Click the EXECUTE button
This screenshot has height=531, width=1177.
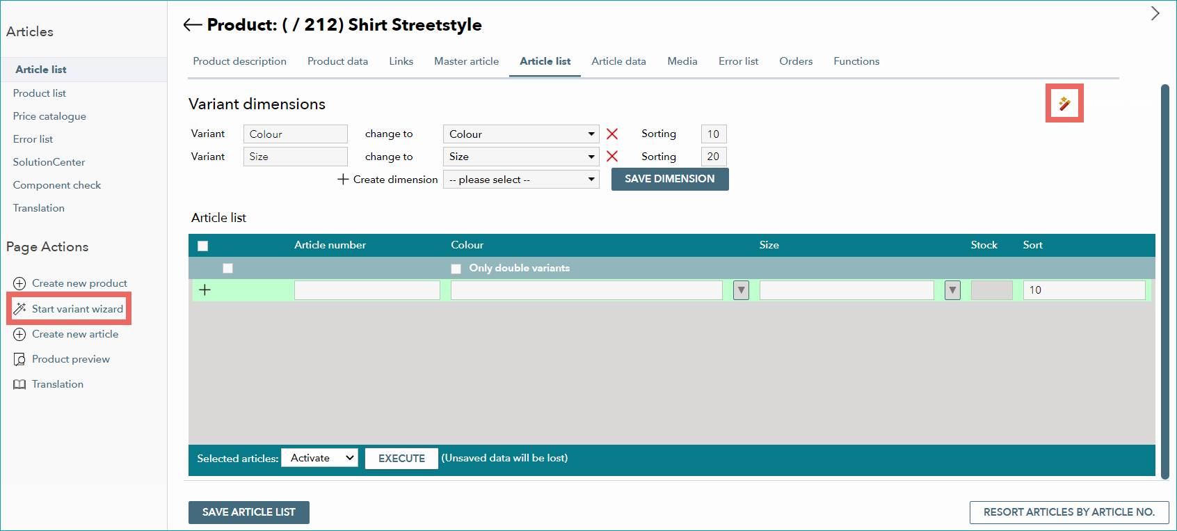pyautogui.click(x=401, y=459)
